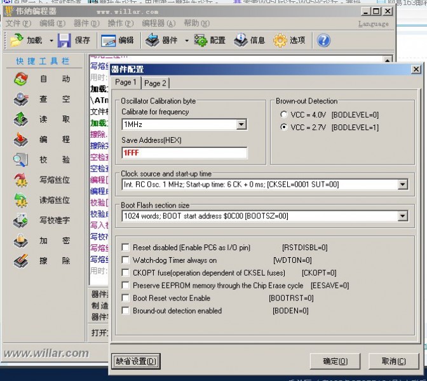Click the blue help question mark icon
Viewport: 427px width, 381px height.
pyautogui.click(x=323, y=41)
